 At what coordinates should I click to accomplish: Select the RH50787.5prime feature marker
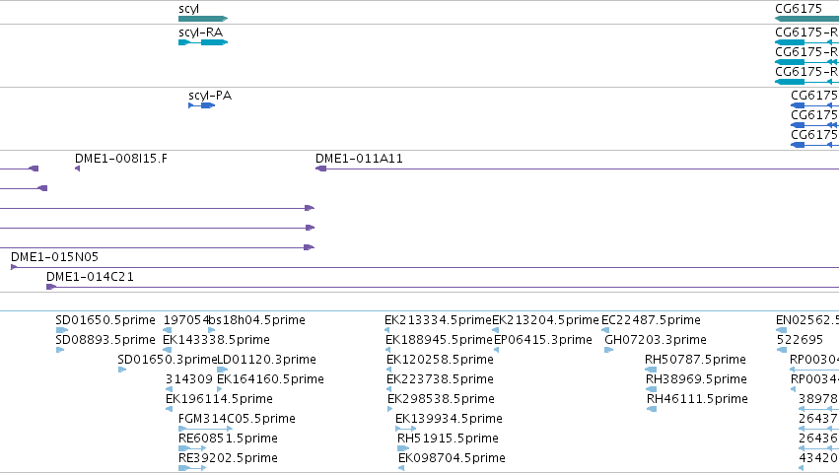(x=652, y=370)
